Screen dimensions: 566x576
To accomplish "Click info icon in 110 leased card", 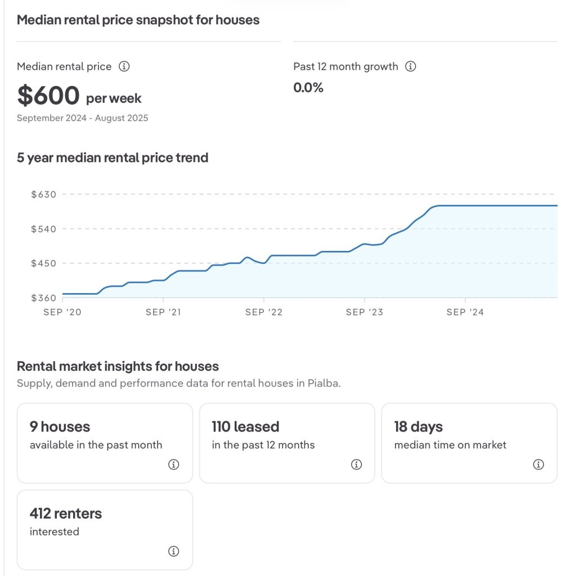I will coord(356,465).
